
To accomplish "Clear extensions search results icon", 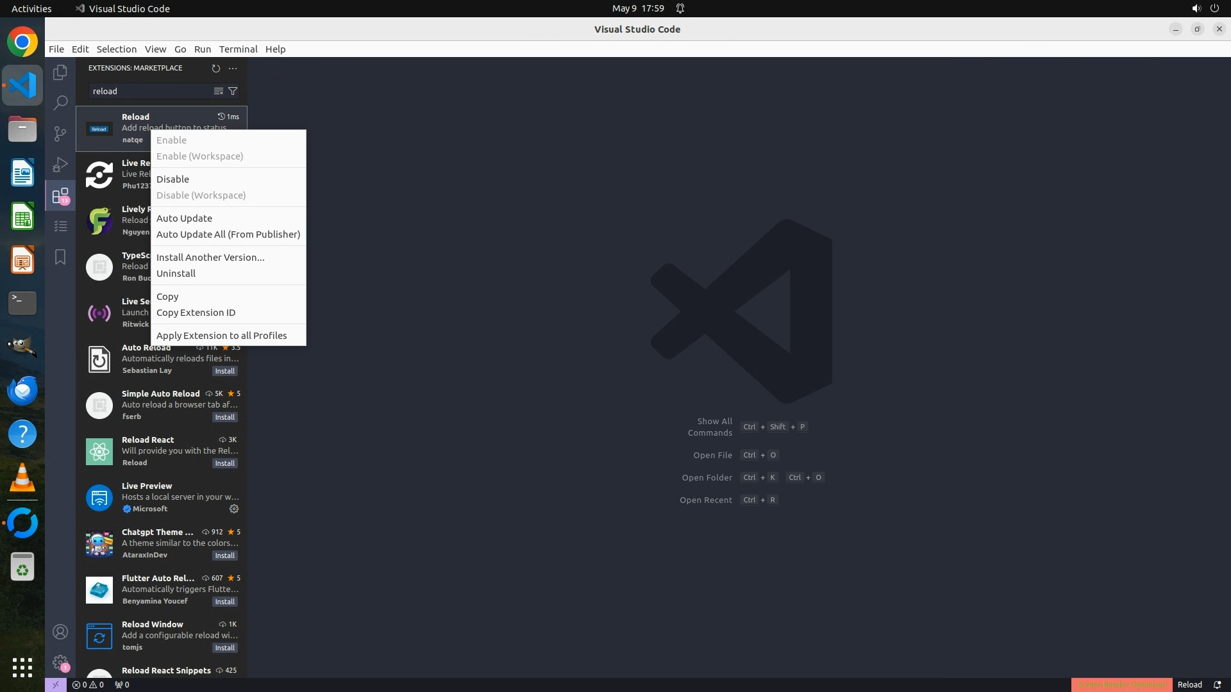I will [219, 91].
